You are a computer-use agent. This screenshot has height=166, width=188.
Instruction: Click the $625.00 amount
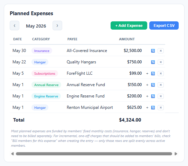[x=134, y=107]
